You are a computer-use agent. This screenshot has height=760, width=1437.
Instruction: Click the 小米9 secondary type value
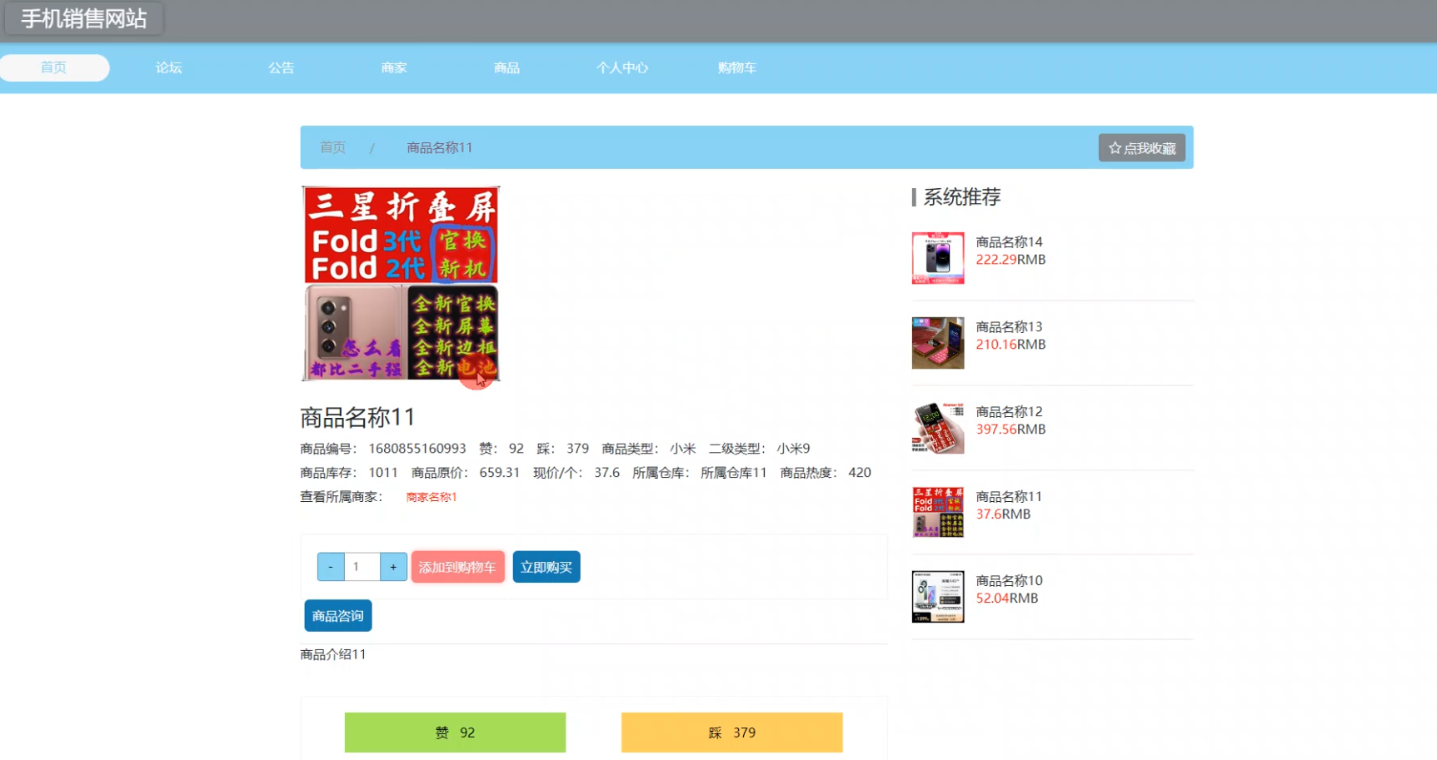(x=793, y=449)
